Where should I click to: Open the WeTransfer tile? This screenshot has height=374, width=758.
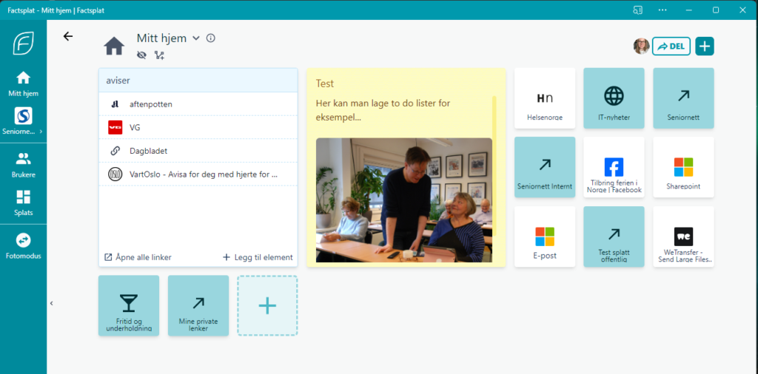pyautogui.click(x=683, y=237)
